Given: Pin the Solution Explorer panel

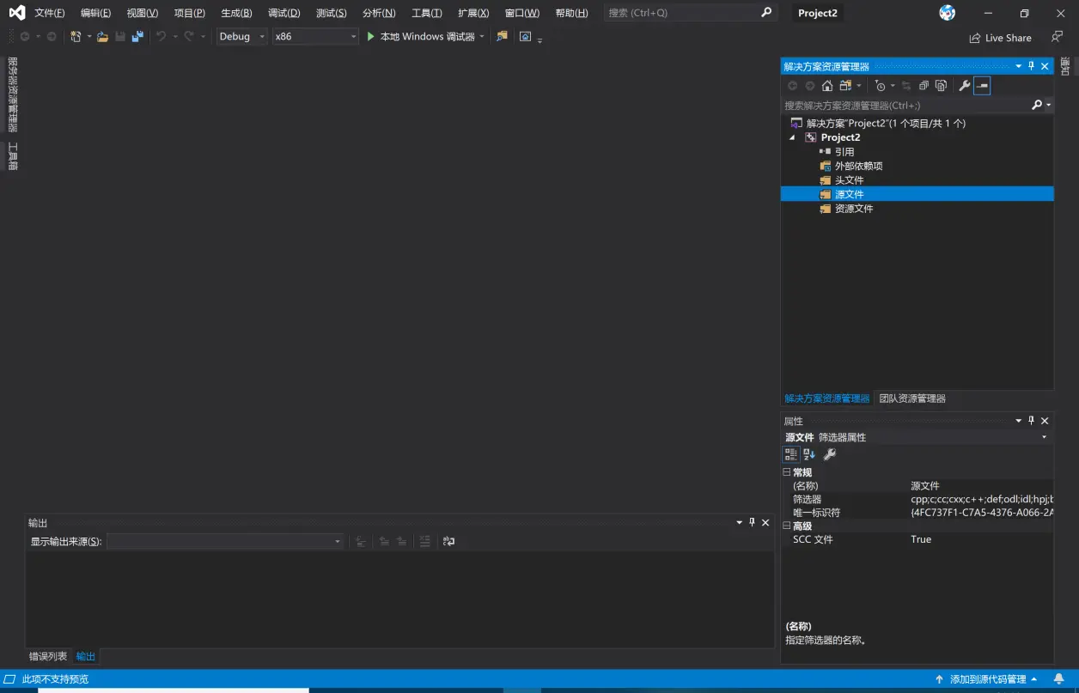Looking at the screenshot, I should pos(1032,66).
